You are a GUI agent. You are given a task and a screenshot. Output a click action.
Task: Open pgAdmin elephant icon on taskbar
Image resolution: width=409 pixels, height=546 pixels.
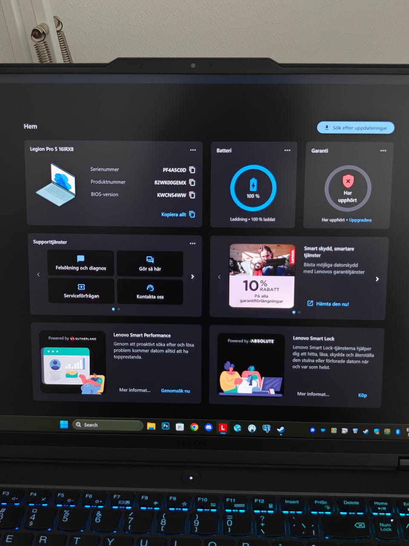(x=266, y=429)
